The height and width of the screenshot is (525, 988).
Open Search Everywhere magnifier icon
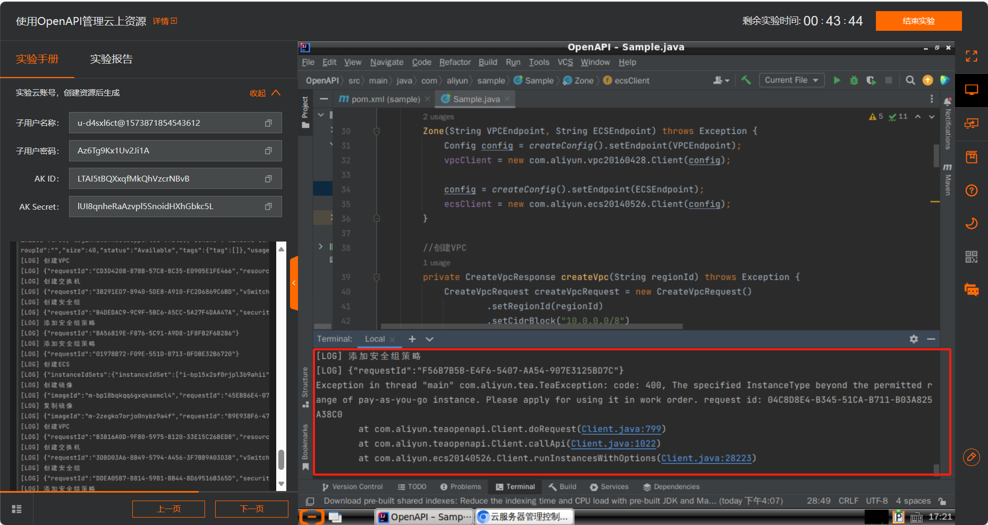pos(910,80)
